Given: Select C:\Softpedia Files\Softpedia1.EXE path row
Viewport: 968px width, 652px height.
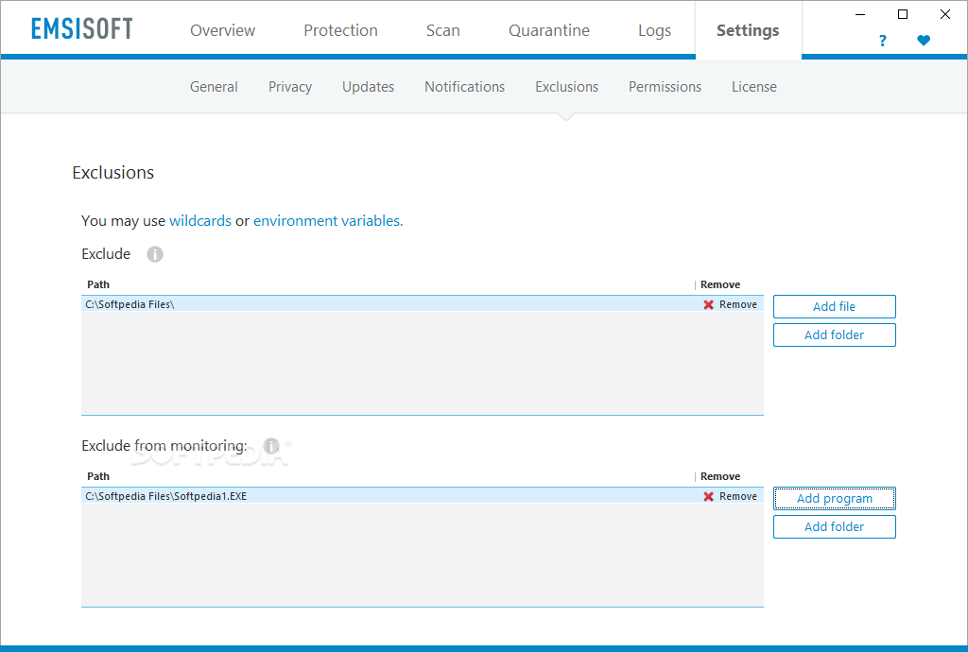Looking at the screenshot, I should (x=423, y=496).
